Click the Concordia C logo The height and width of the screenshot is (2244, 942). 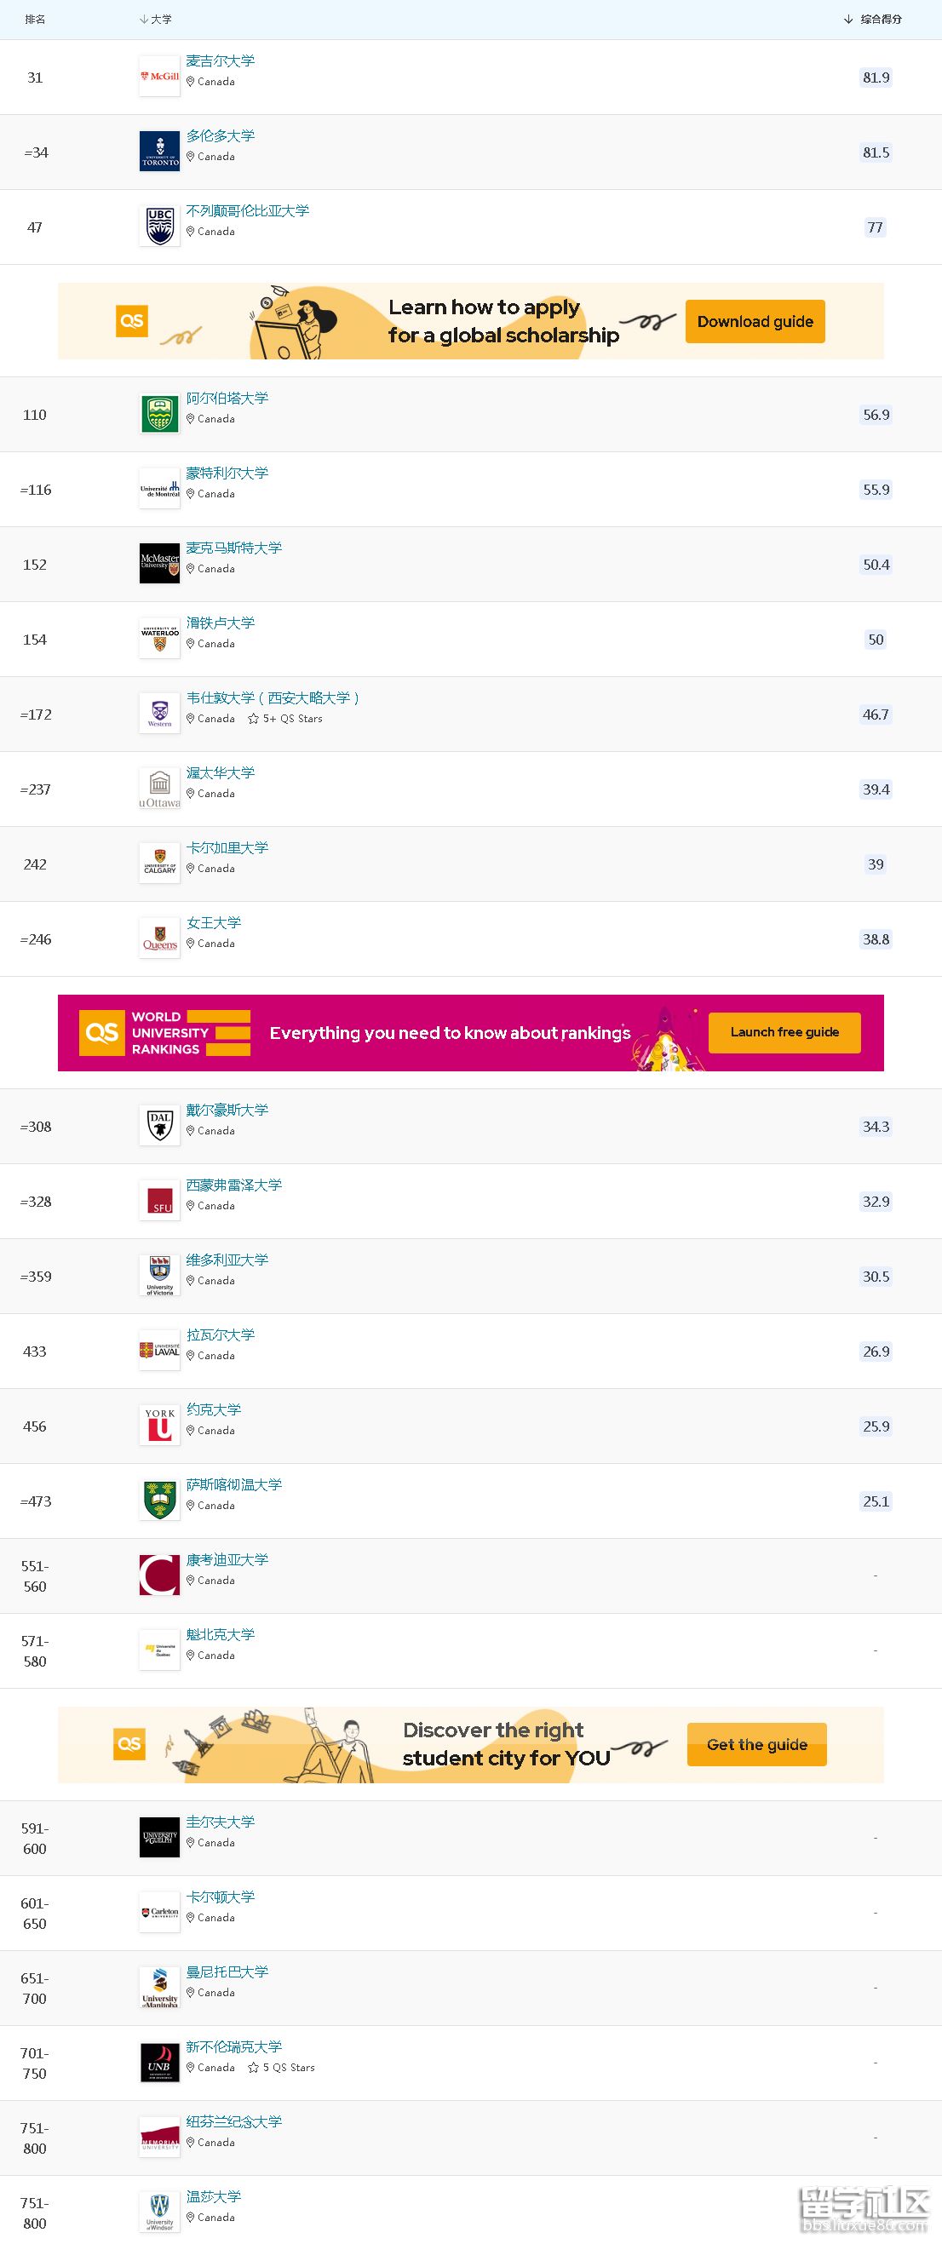coord(159,1575)
